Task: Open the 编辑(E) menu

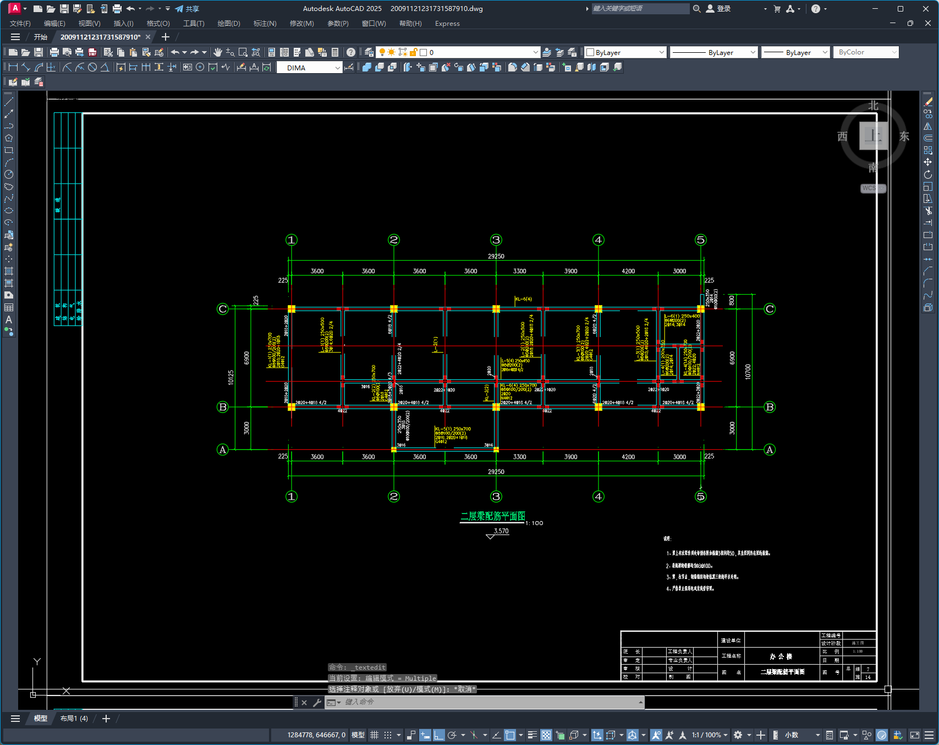Action: (x=54, y=24)
